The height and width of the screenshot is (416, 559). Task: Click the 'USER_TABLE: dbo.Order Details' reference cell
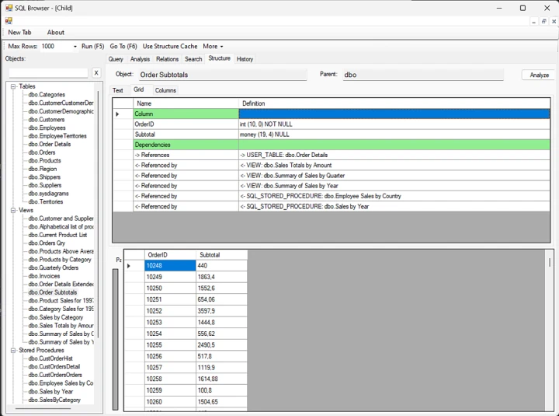coord(394,155)
